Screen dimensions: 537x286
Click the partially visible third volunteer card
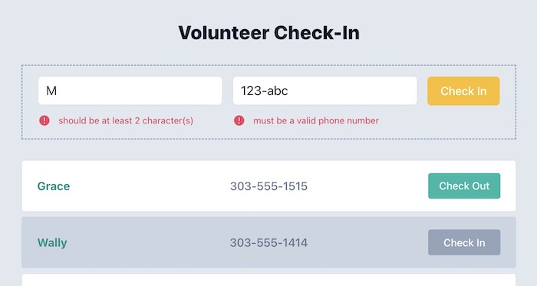tap(268, 280)
